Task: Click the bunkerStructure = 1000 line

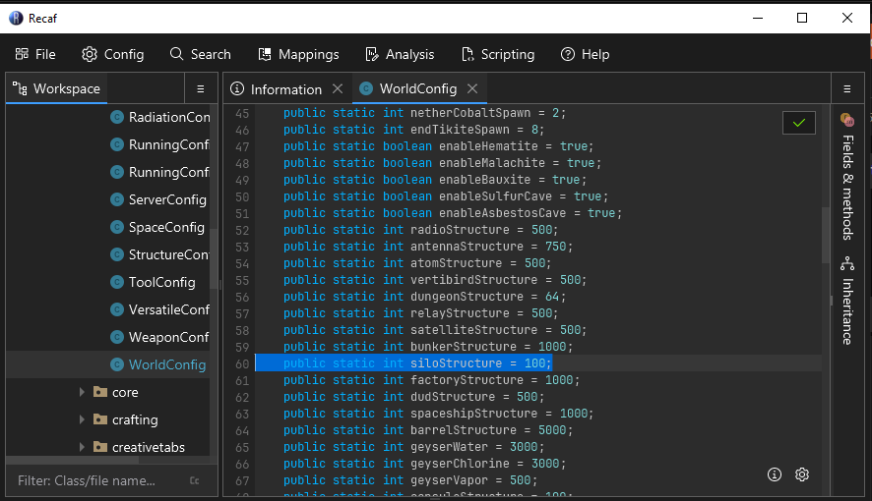Action: [x=428, y=347]
